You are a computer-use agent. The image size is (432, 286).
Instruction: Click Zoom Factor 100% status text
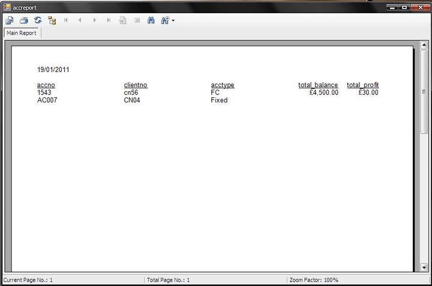point(314,280)
